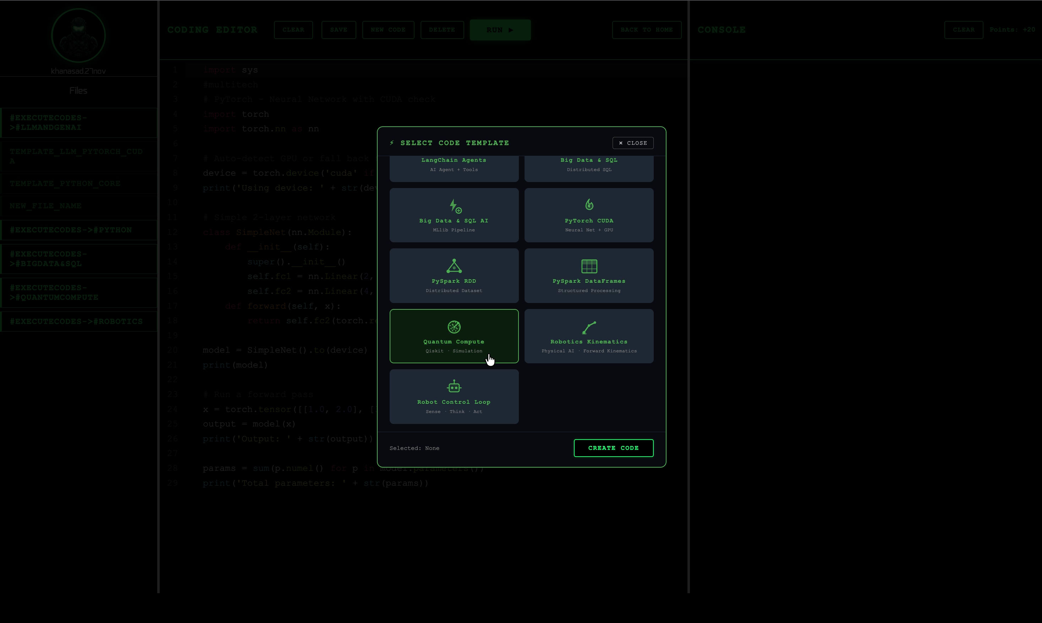
Task: Click the Quantum Compute gauge icon
Action: 454,327
